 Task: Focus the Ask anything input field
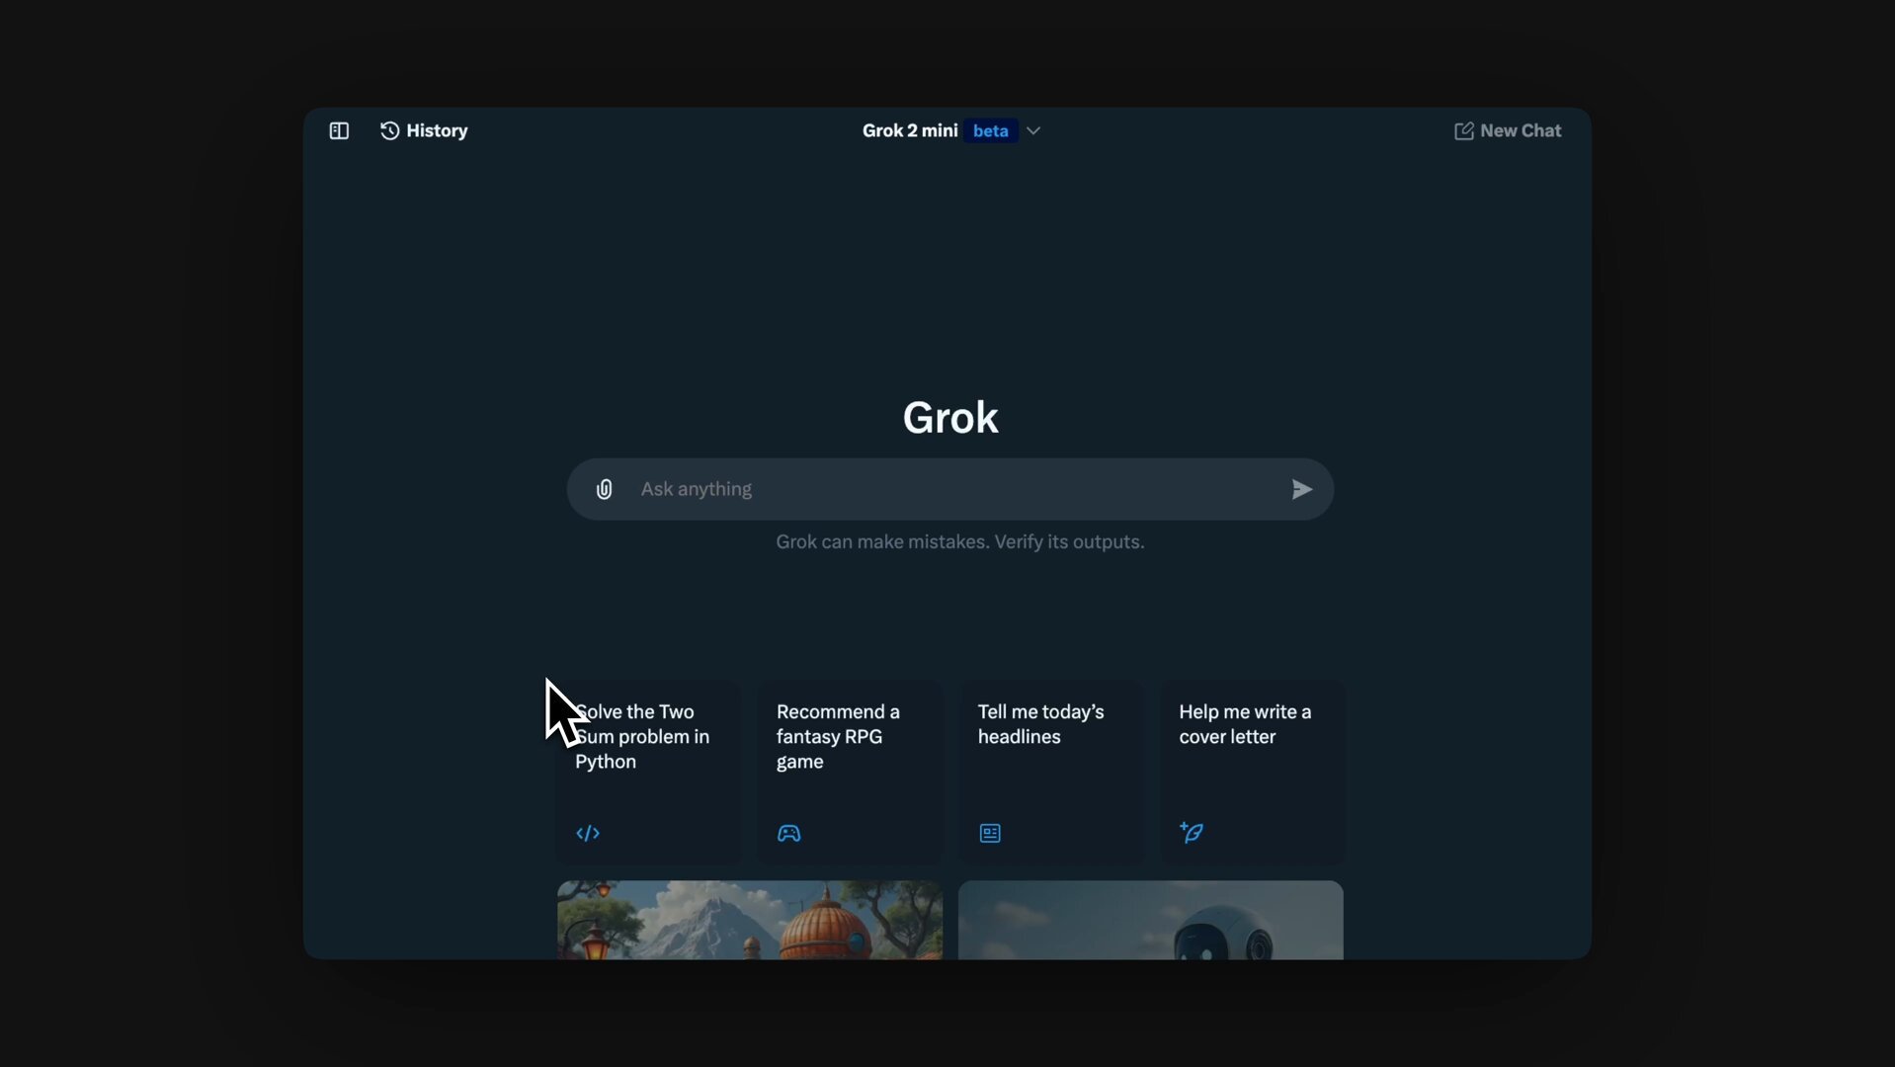tap(952, 489)
